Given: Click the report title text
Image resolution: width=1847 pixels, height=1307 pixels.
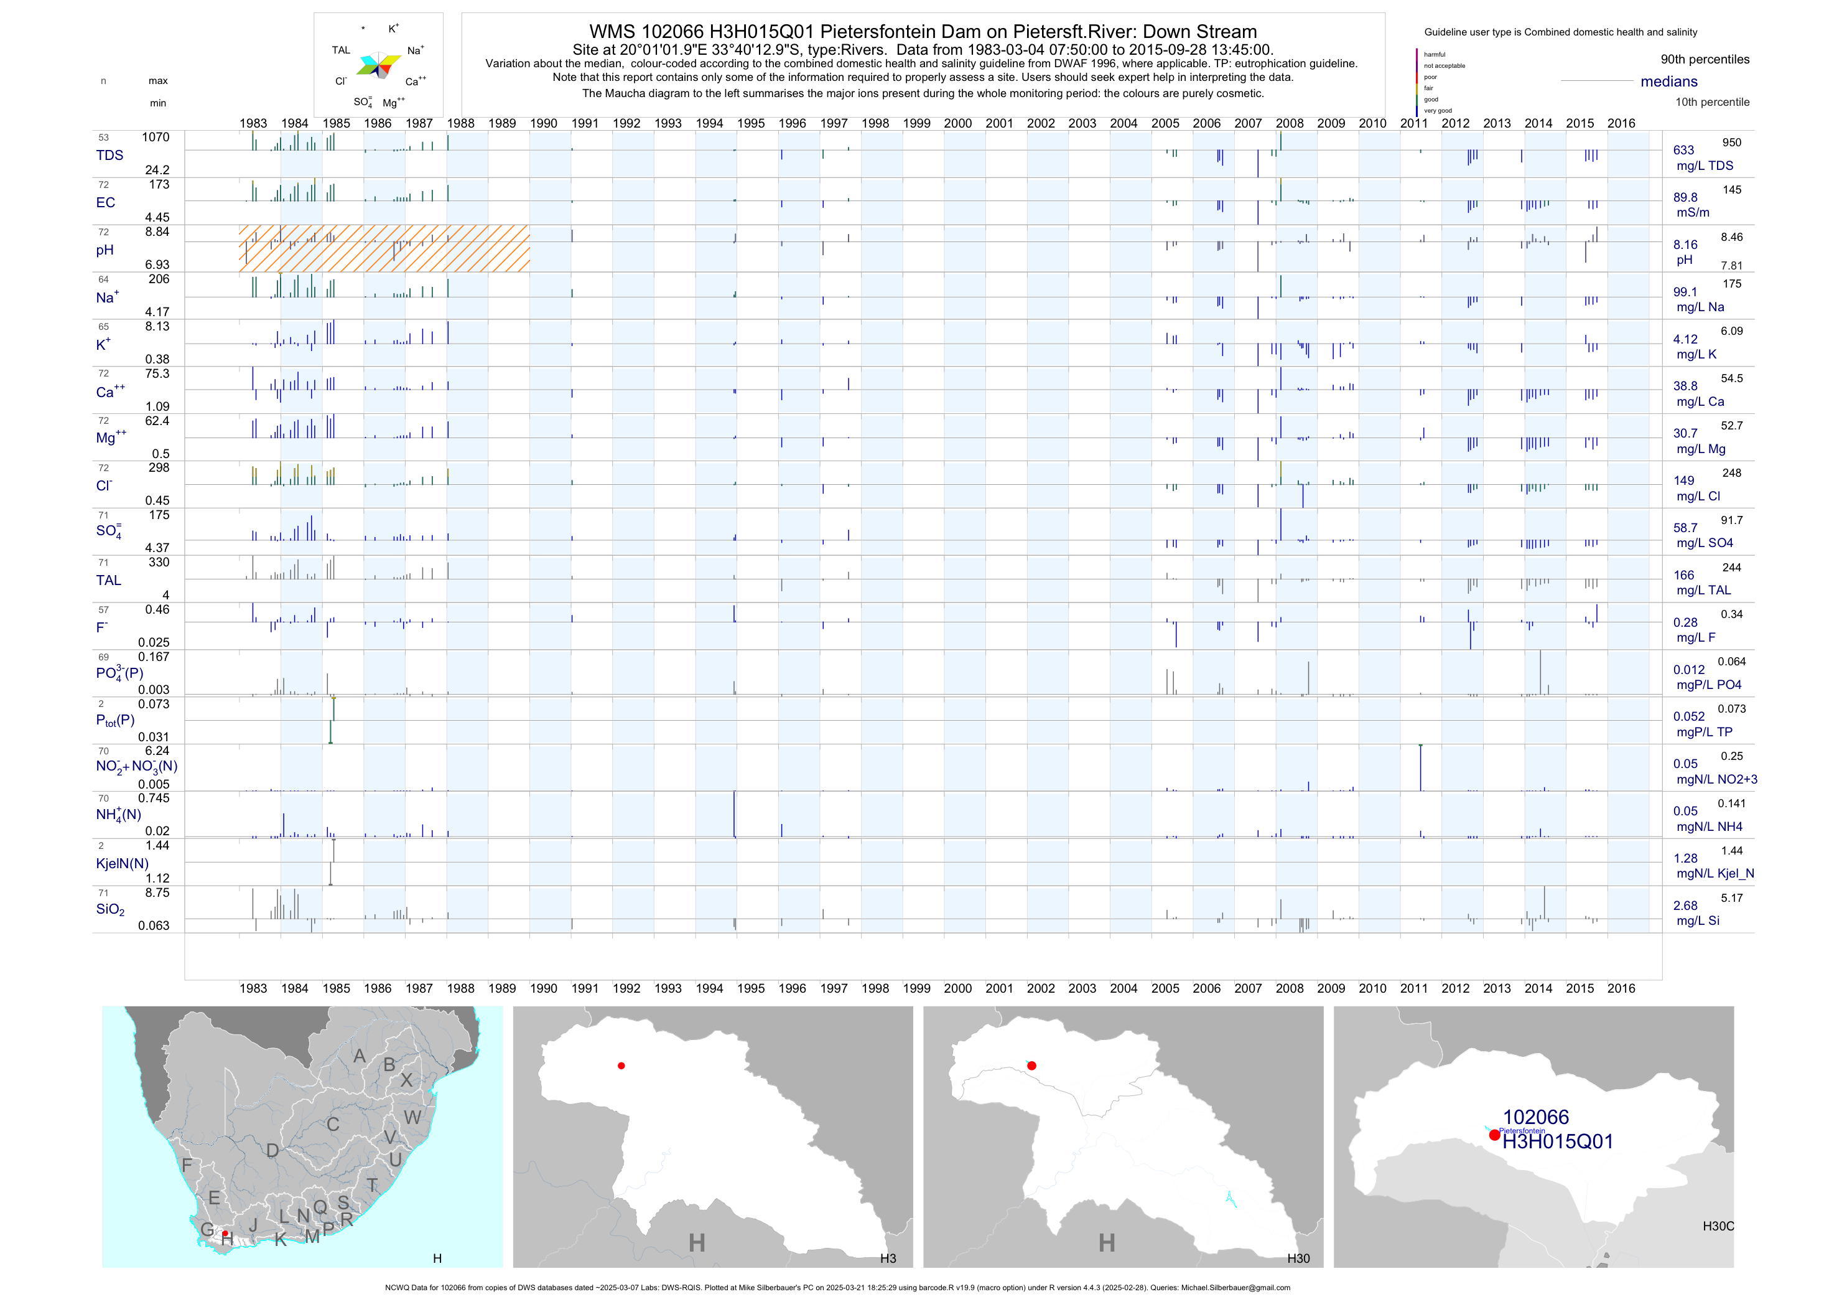Looking at the screenshot, I should 923,31.
